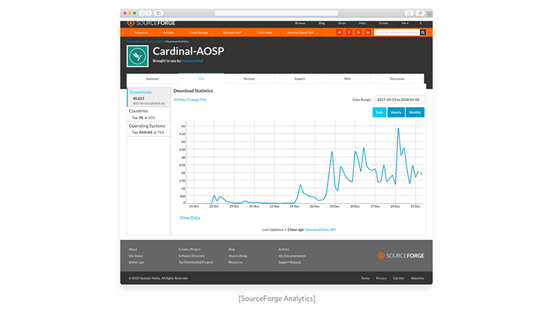Select the Downloads sidebar panel

tap(149, 97)
